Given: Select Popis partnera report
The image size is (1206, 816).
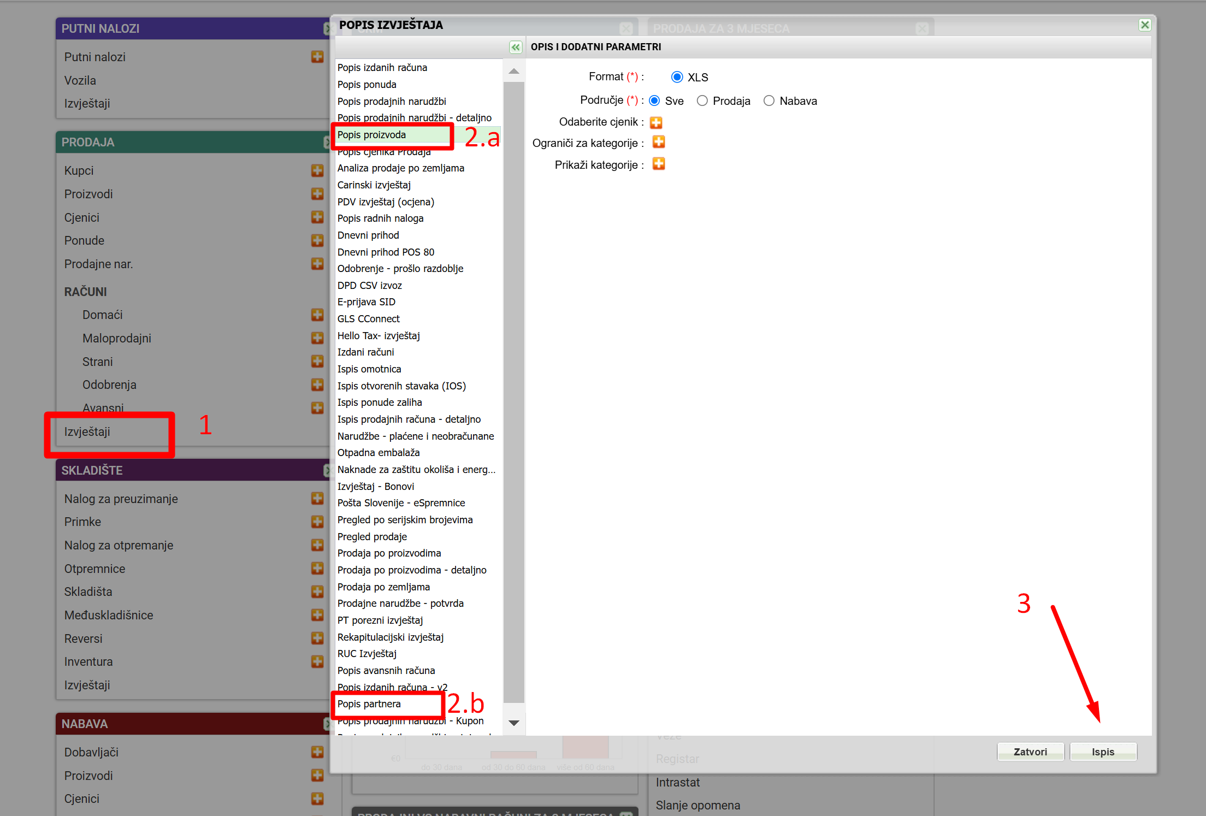Looking at the screenshot, I should (x=369, y=704).
